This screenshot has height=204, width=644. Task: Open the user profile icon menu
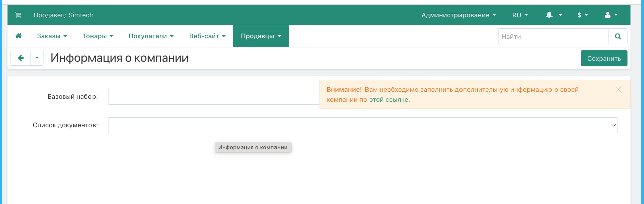coord(611,15)
